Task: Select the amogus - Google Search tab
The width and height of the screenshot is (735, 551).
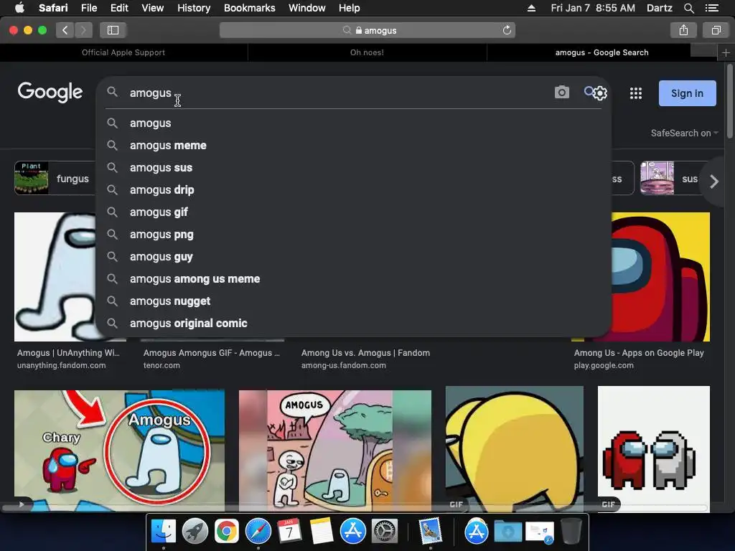Action: click(602, 52)
